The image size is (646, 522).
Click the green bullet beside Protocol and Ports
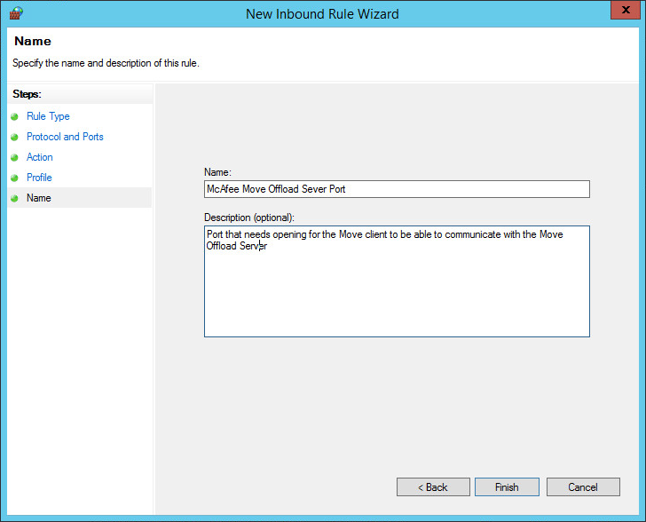click(14, 137)
